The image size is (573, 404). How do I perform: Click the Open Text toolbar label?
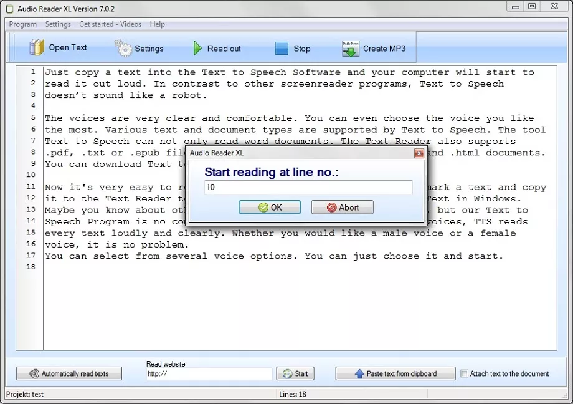click(x=68, y=47)
